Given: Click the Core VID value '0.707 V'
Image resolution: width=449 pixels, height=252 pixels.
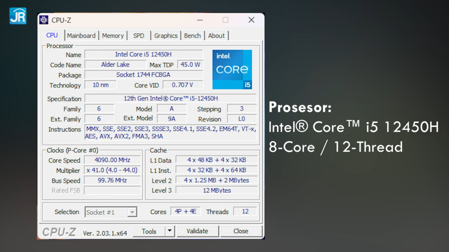Looking at the screenshot, I should (x=183, y=85).
